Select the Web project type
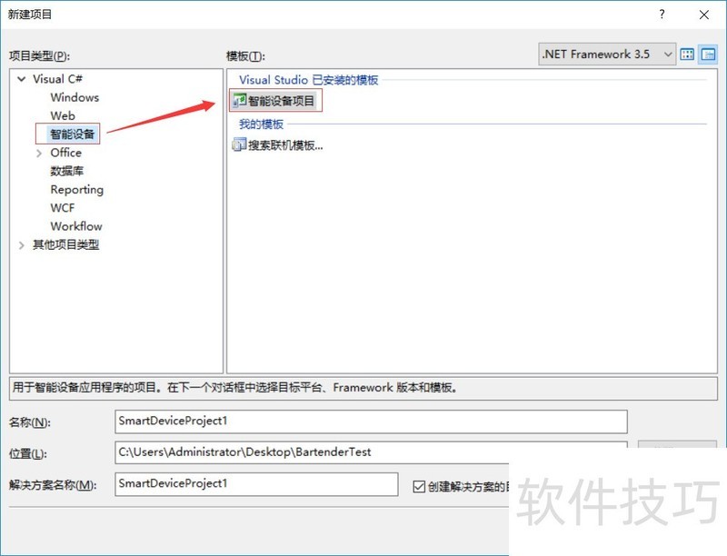Screen dimensions: 727x556 63,115
